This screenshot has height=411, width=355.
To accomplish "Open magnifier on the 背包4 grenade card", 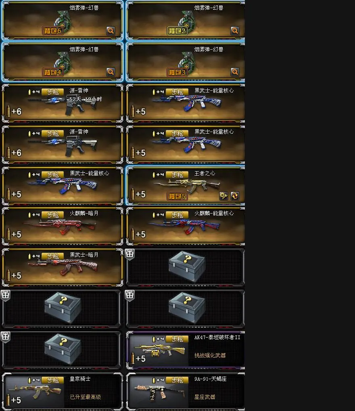I will point(111,72).
